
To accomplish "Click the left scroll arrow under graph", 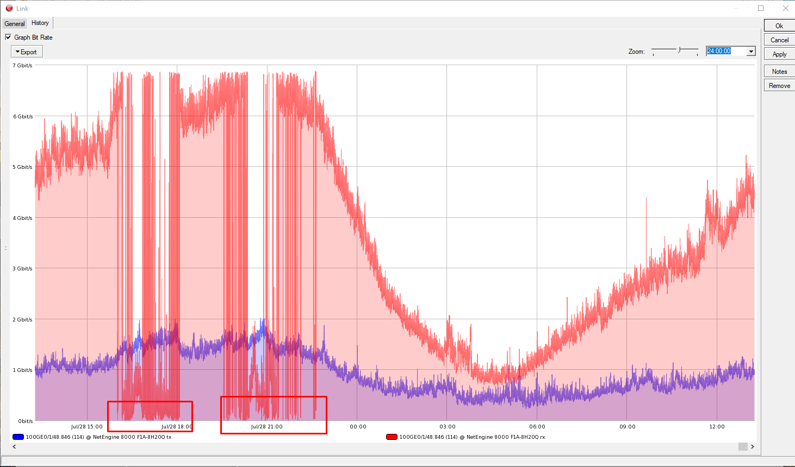I will (14, 446).
